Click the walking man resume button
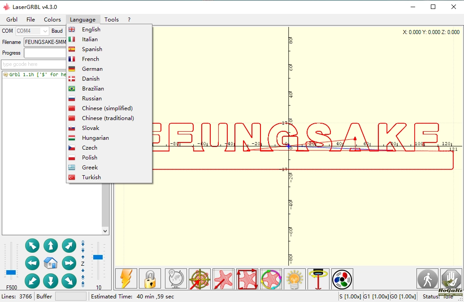Viewport: 464px width, 302px height. pyautogui.click(x=427, y=279)
